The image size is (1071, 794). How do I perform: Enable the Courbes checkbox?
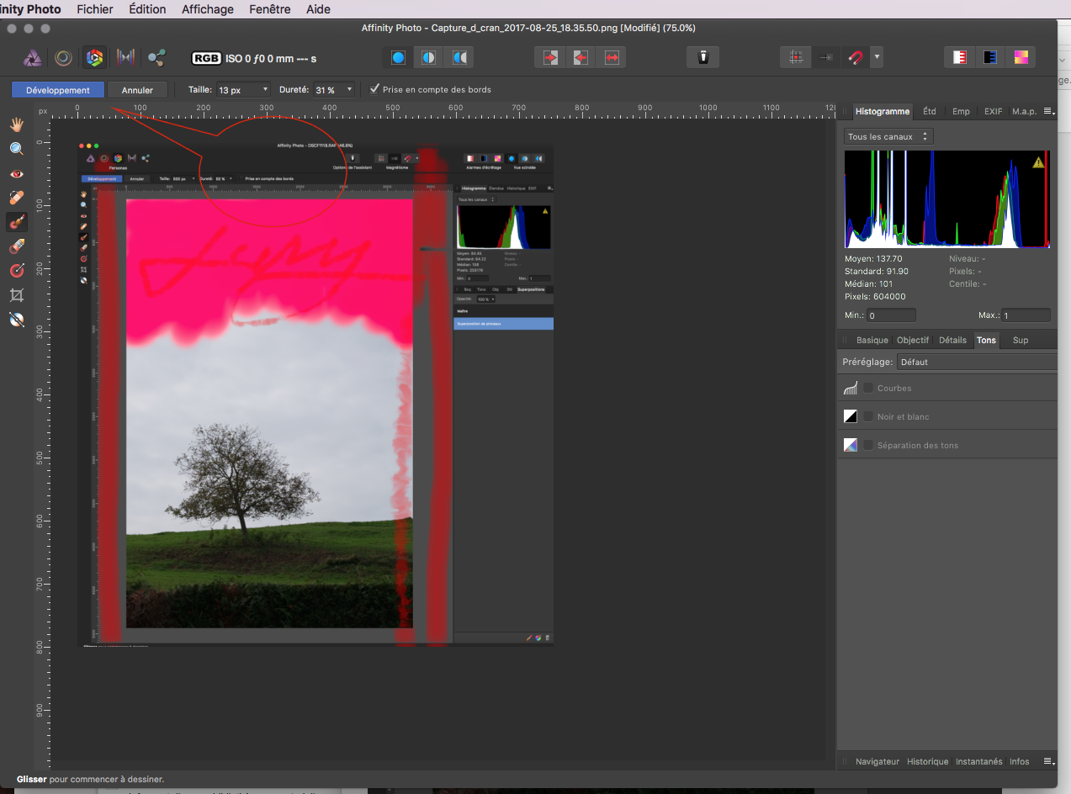868,388
